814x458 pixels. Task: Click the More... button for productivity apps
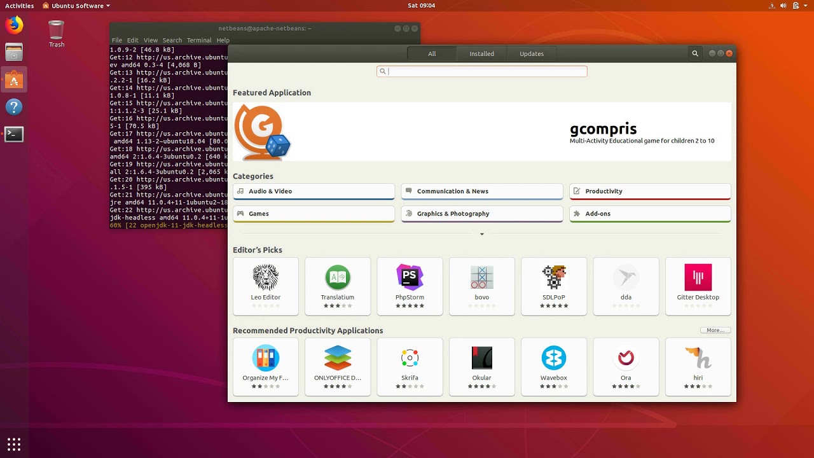(715, 330)
